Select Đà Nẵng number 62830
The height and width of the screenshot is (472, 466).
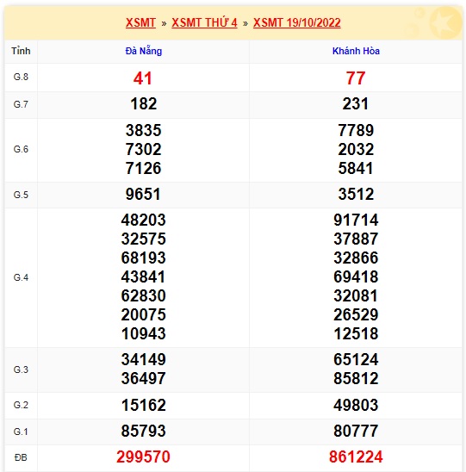144,296
